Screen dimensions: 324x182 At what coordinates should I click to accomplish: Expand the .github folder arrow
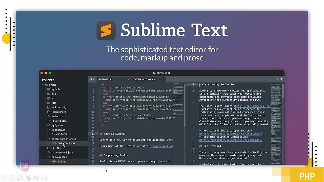tap(45, 89)
